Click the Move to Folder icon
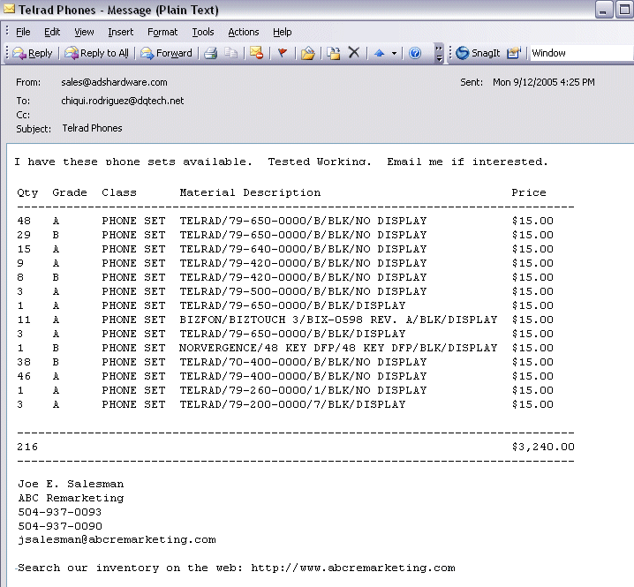The height and width of the screenshot is (587, 634). [x=334, y=53]
